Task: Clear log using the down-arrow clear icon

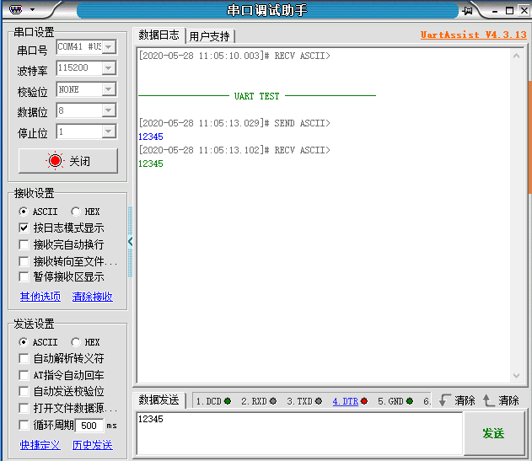Action: point(444,400)
